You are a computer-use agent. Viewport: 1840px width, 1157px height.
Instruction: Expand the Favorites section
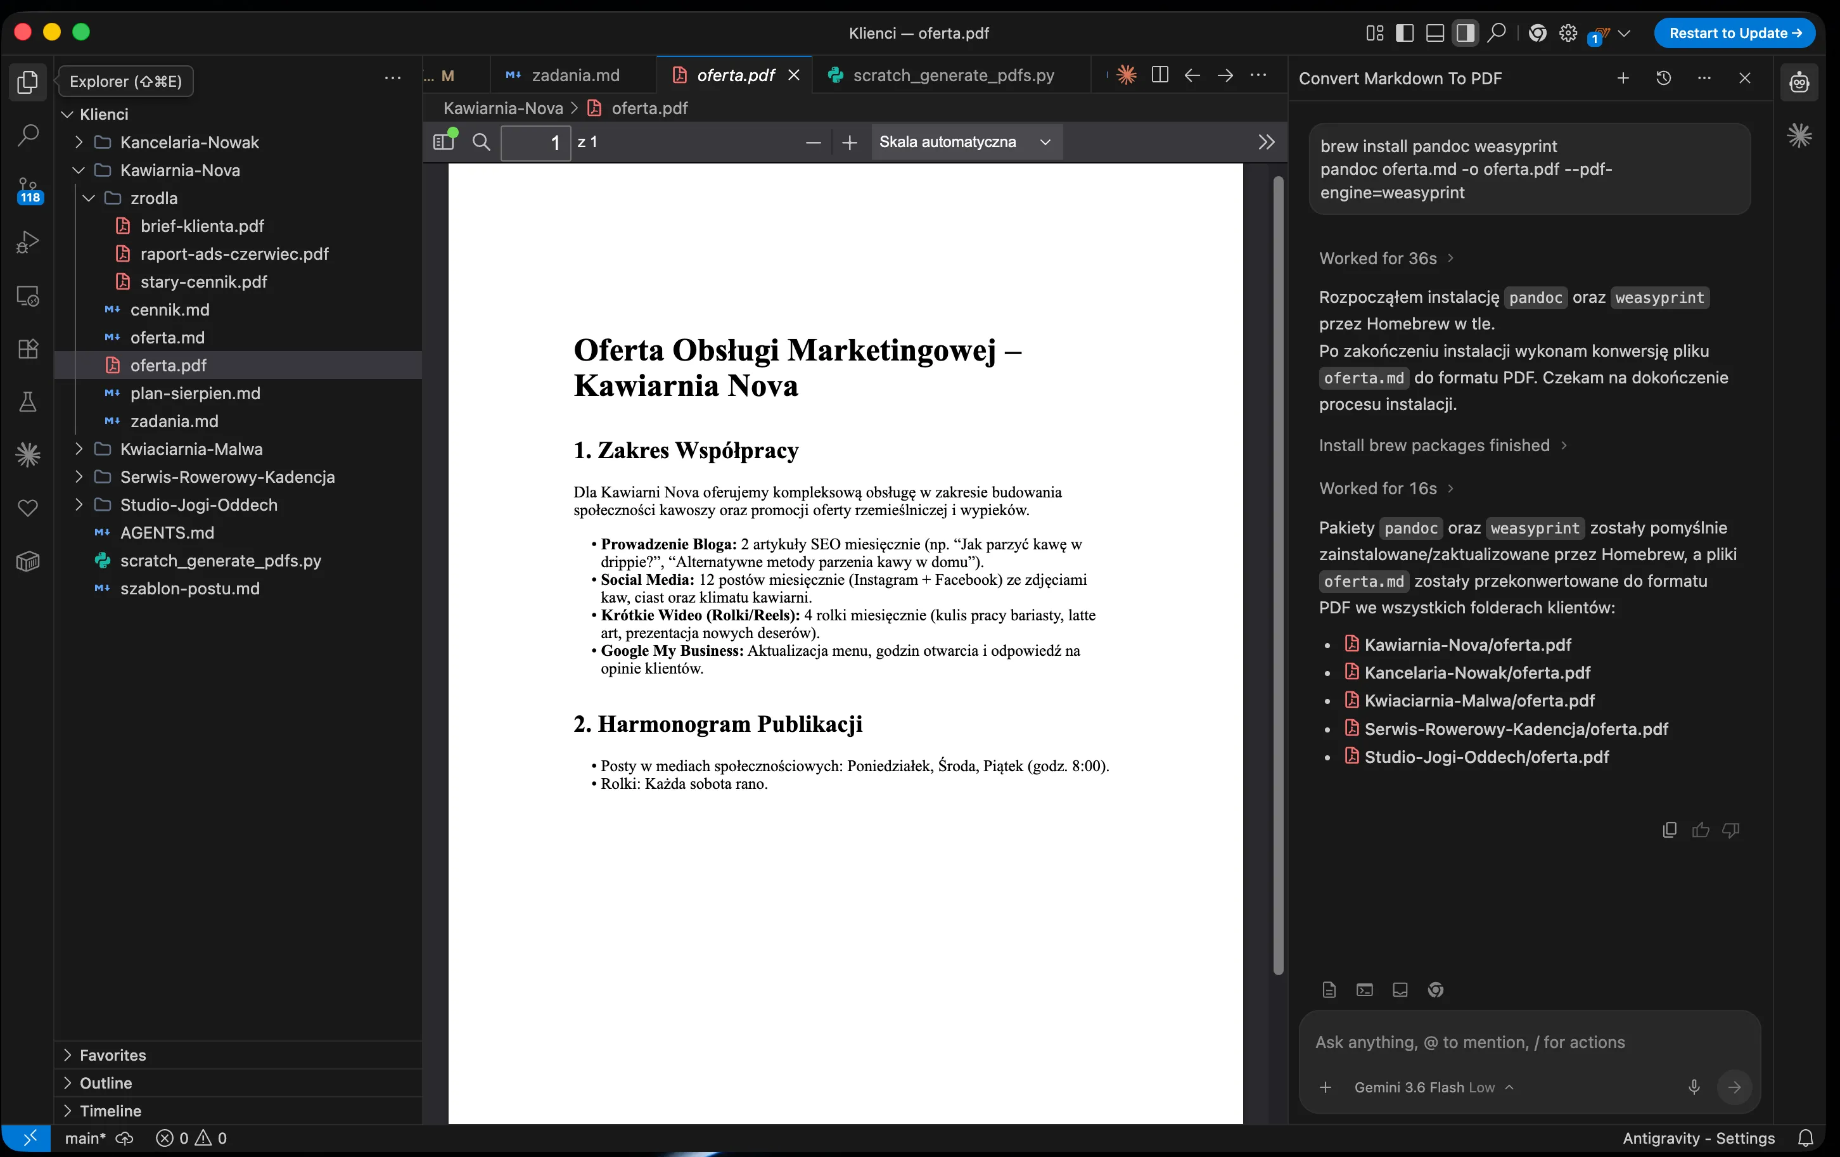pos(238,1056)
